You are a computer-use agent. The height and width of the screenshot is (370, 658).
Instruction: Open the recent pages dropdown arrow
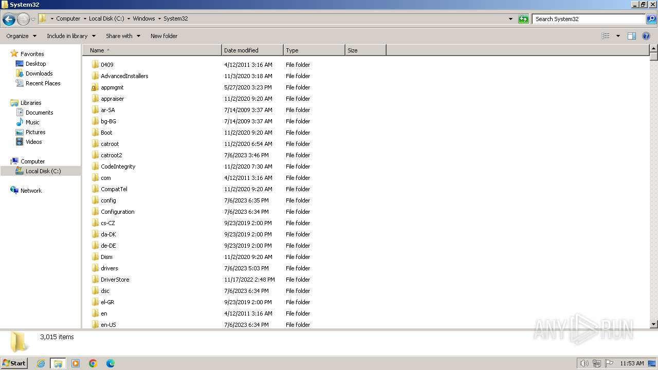pyautogui.click(x=33, y=20)
